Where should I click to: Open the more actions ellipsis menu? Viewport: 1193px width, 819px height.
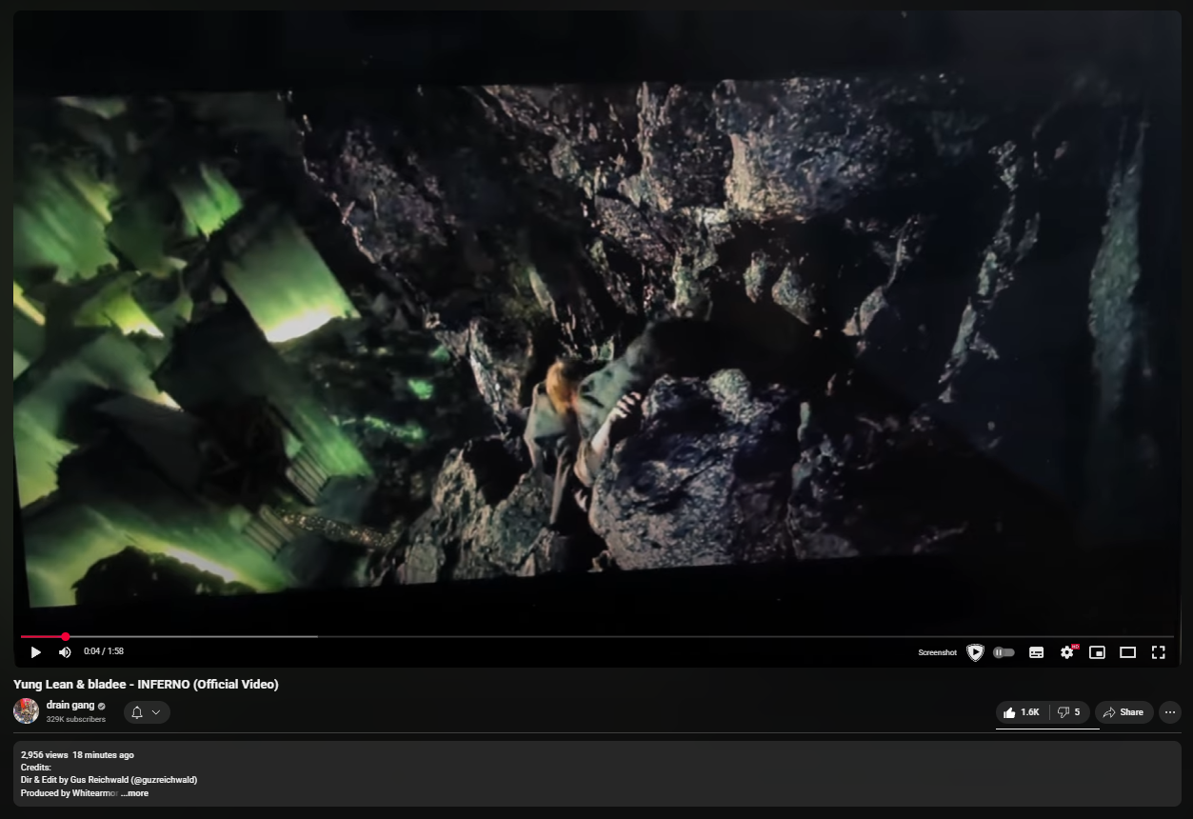click(1170, 712)
